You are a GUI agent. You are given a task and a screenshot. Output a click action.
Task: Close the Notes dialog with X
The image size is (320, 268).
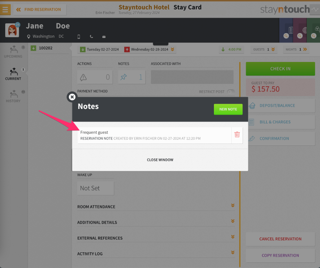point(72,97)
